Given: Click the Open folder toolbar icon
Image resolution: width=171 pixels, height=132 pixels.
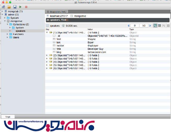Looking at the screenshot, I should point(9,7).
